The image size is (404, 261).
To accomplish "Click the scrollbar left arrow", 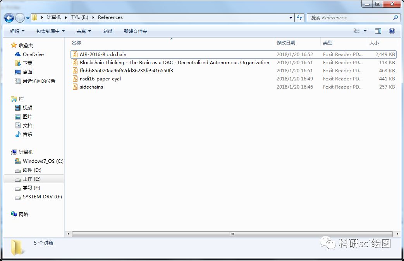I will click(x=68, y=234).
